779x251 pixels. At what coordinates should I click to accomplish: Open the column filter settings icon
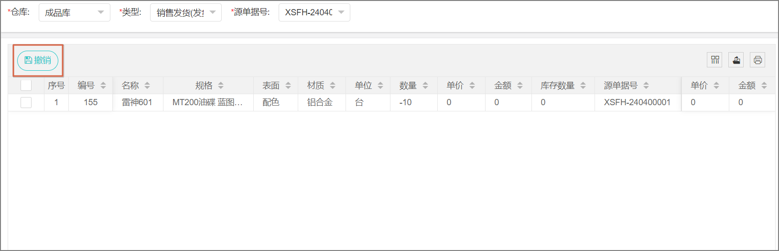click(x=714, y=60)
